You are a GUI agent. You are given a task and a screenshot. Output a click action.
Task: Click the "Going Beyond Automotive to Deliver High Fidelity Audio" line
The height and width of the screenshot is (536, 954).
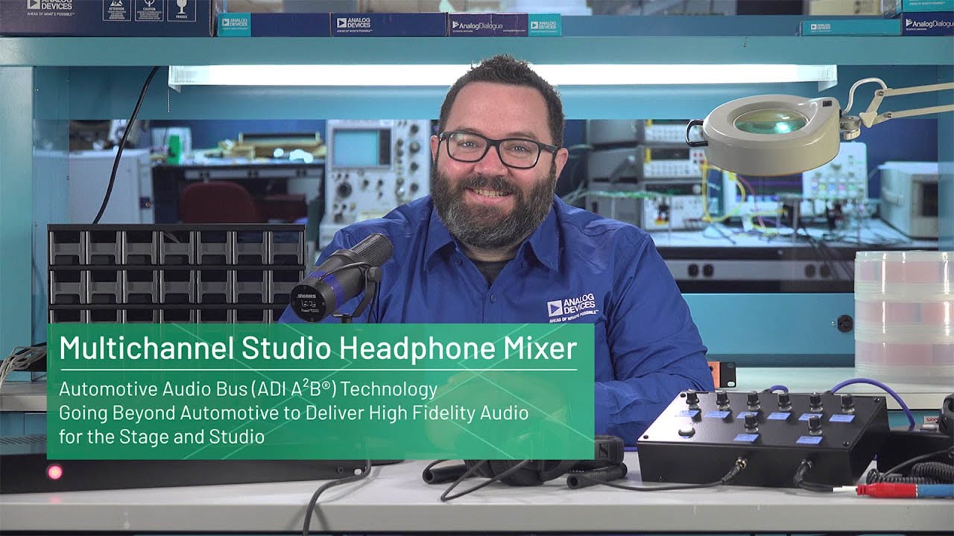(x=294, y=412)
